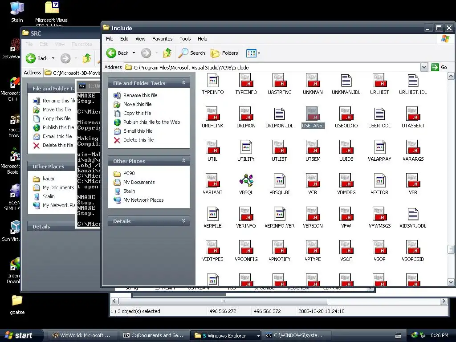456x342 pixels.
Task: Click the horizontal scrollbar right arrow in bottom window
Action: [444, 301]
